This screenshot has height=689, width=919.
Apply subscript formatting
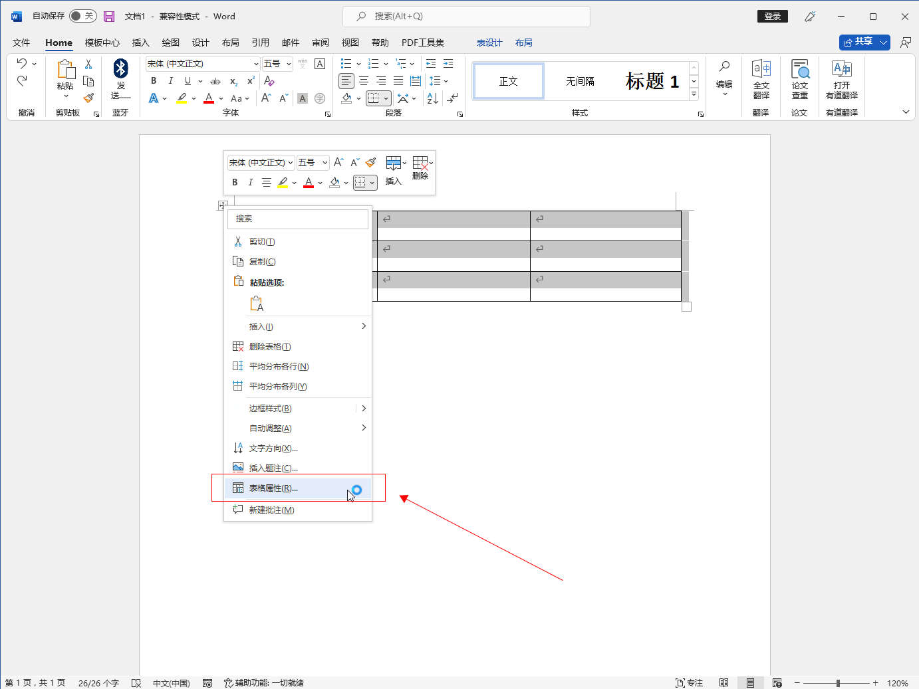(x=233, y=81)
